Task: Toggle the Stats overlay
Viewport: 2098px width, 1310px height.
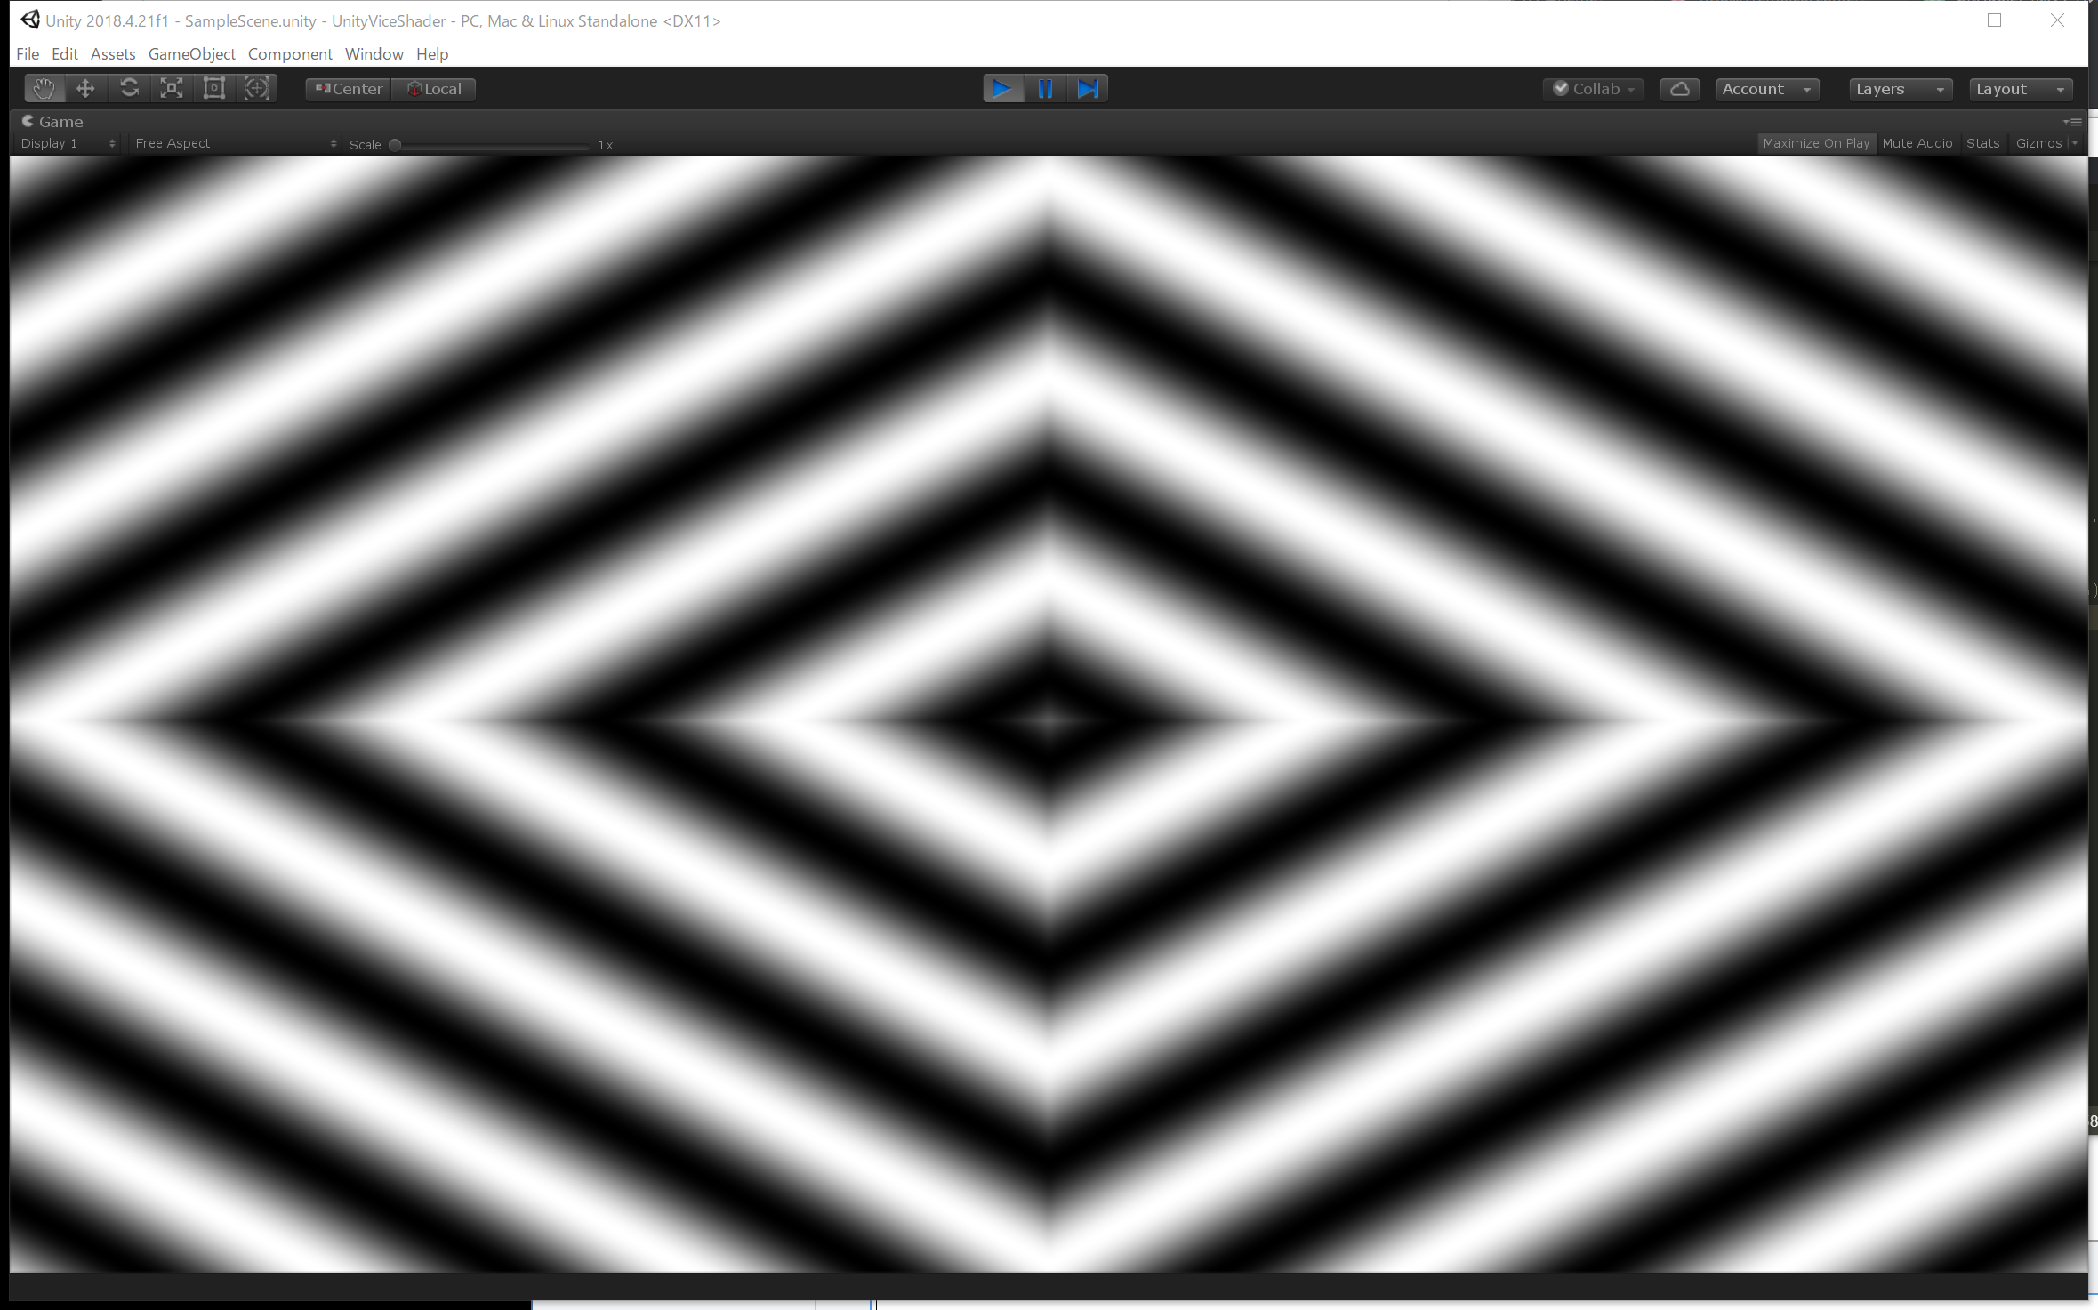Action: click(1982, 143)
